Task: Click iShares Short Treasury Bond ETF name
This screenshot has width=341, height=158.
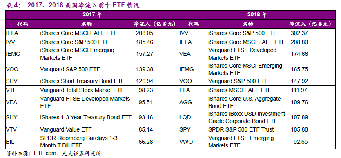Action: point(82,81)
